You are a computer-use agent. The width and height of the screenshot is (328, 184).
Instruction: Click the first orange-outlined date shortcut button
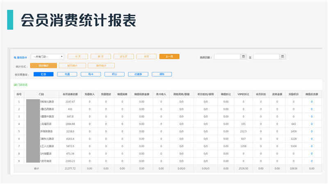pos(77,56)
